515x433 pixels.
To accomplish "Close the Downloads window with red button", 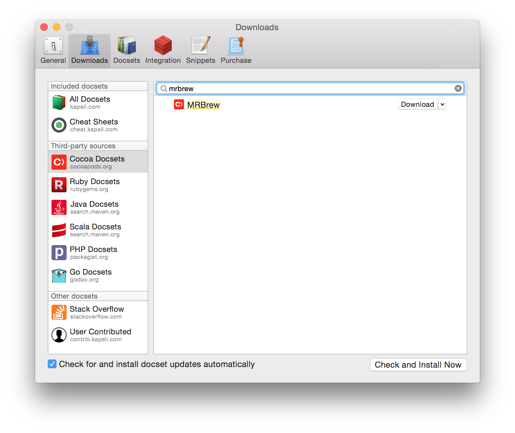I will 44,27.
